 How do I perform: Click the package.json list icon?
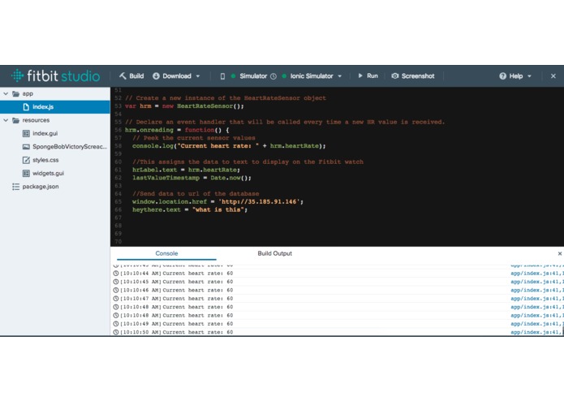pos(16,187)
